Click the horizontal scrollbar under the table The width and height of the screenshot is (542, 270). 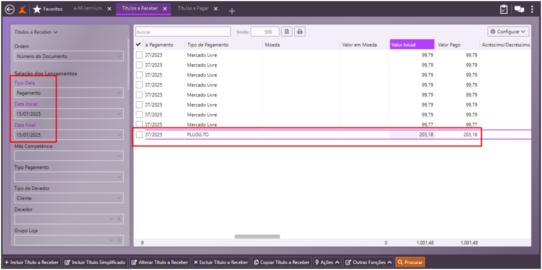[x=257, y=237]
